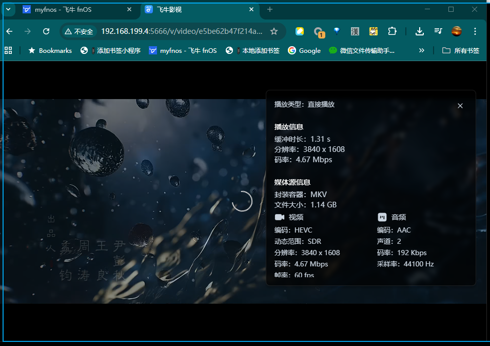Image resolution: width=490 pixels, height=346 pixels.
Task: Open the Chrome profile avatar
Action: pyautogui.click(x=456, y=31)
